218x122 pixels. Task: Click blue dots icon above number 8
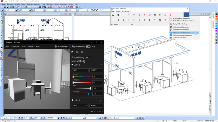[x=150, y=15]
